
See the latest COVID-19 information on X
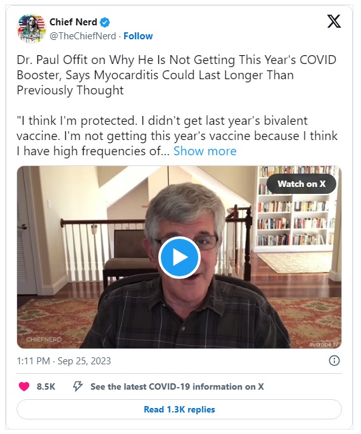click(x=177, y=386)
